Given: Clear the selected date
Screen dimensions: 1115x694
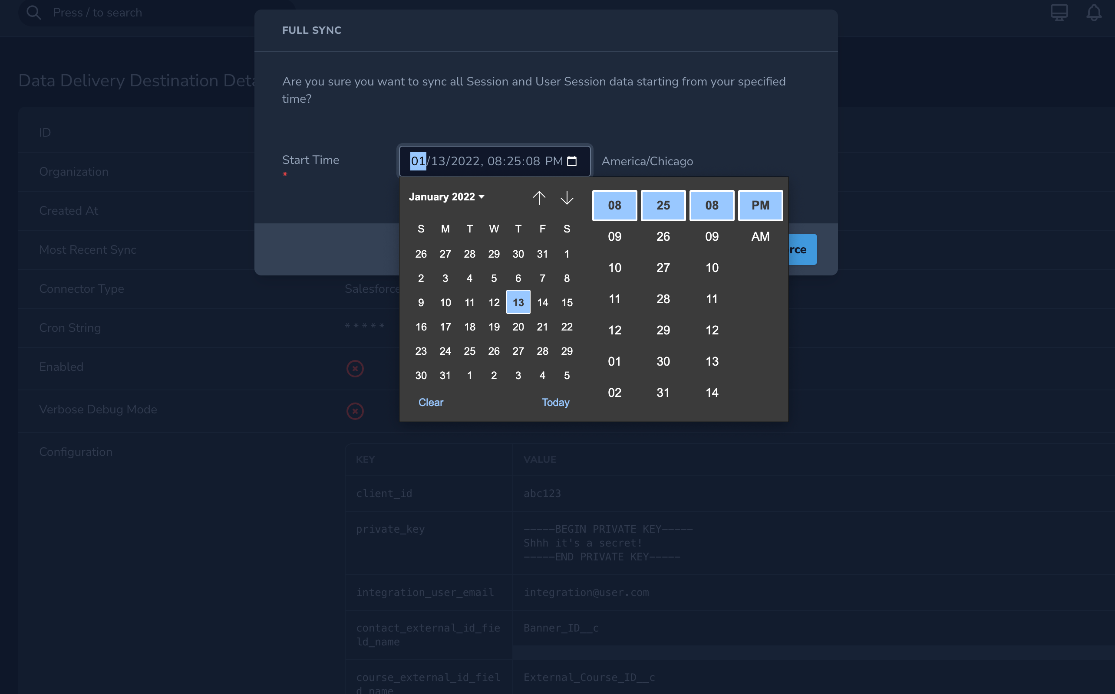Looking at the screenshot, I should pyautogui.click(x=430, y=403).
